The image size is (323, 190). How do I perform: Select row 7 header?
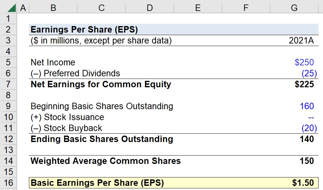[x=8, y=84]
